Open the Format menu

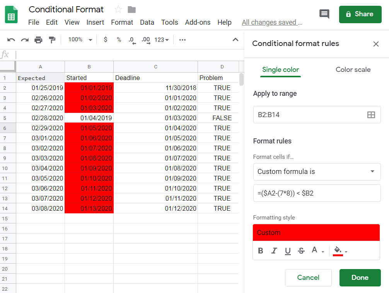[122, 22]
